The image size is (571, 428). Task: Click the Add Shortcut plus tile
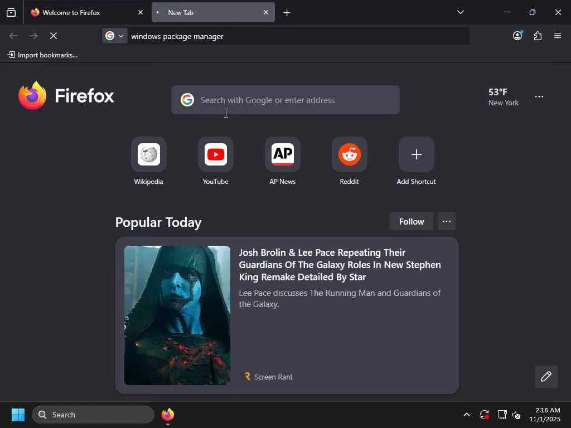point(417,154)
